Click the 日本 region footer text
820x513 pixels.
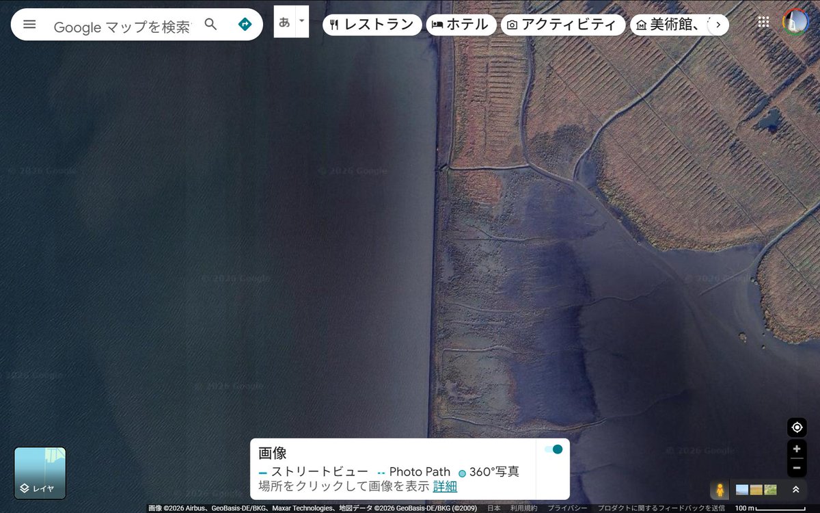tap(493, 508)
